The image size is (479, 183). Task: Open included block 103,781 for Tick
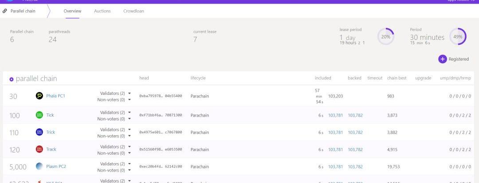pyautogui.click(x=335, y=115)
